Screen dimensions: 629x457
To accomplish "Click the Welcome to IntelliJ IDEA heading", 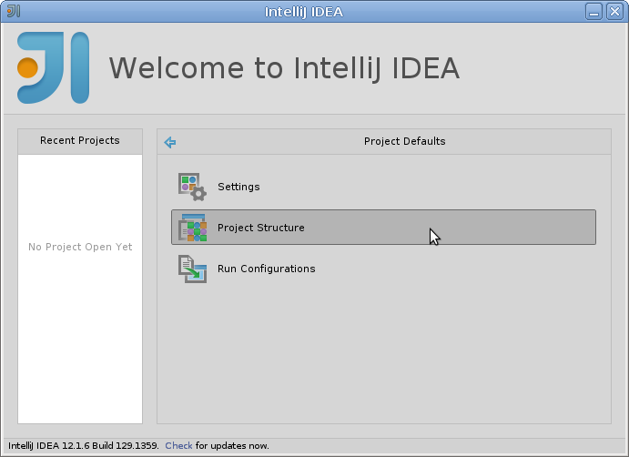I will [x=284, y=68].
